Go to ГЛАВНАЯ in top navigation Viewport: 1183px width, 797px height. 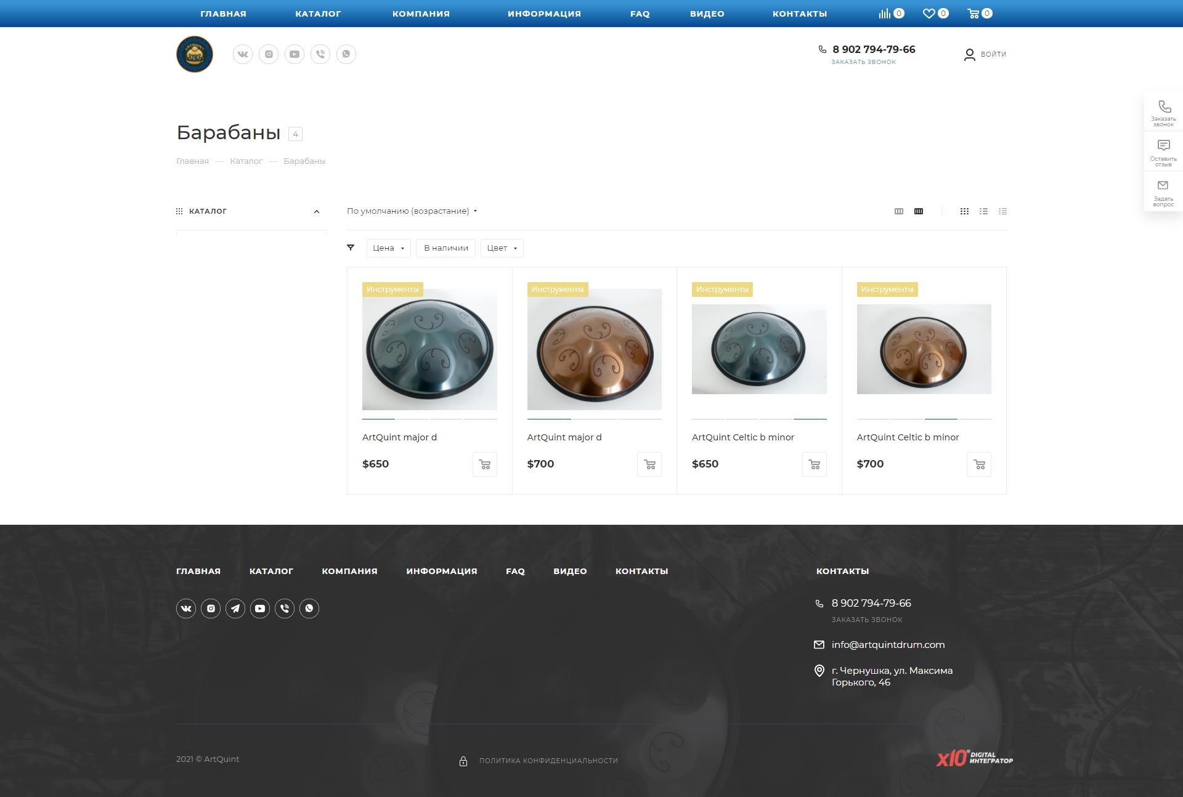point(223,14)
